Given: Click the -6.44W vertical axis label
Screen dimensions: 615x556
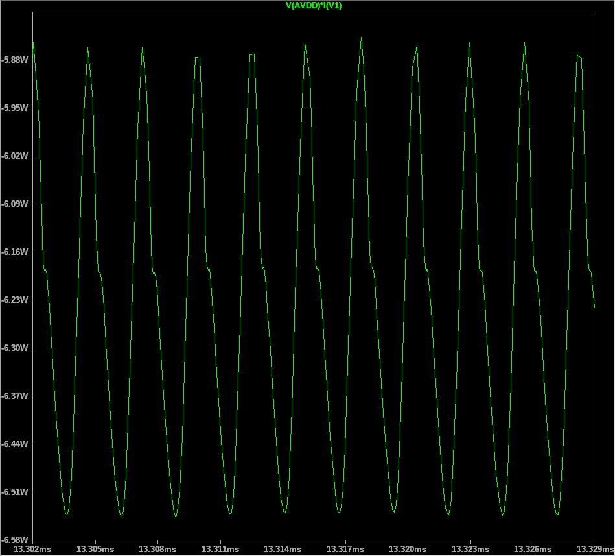Looking at the screenshot, I should tap(15, 444).
